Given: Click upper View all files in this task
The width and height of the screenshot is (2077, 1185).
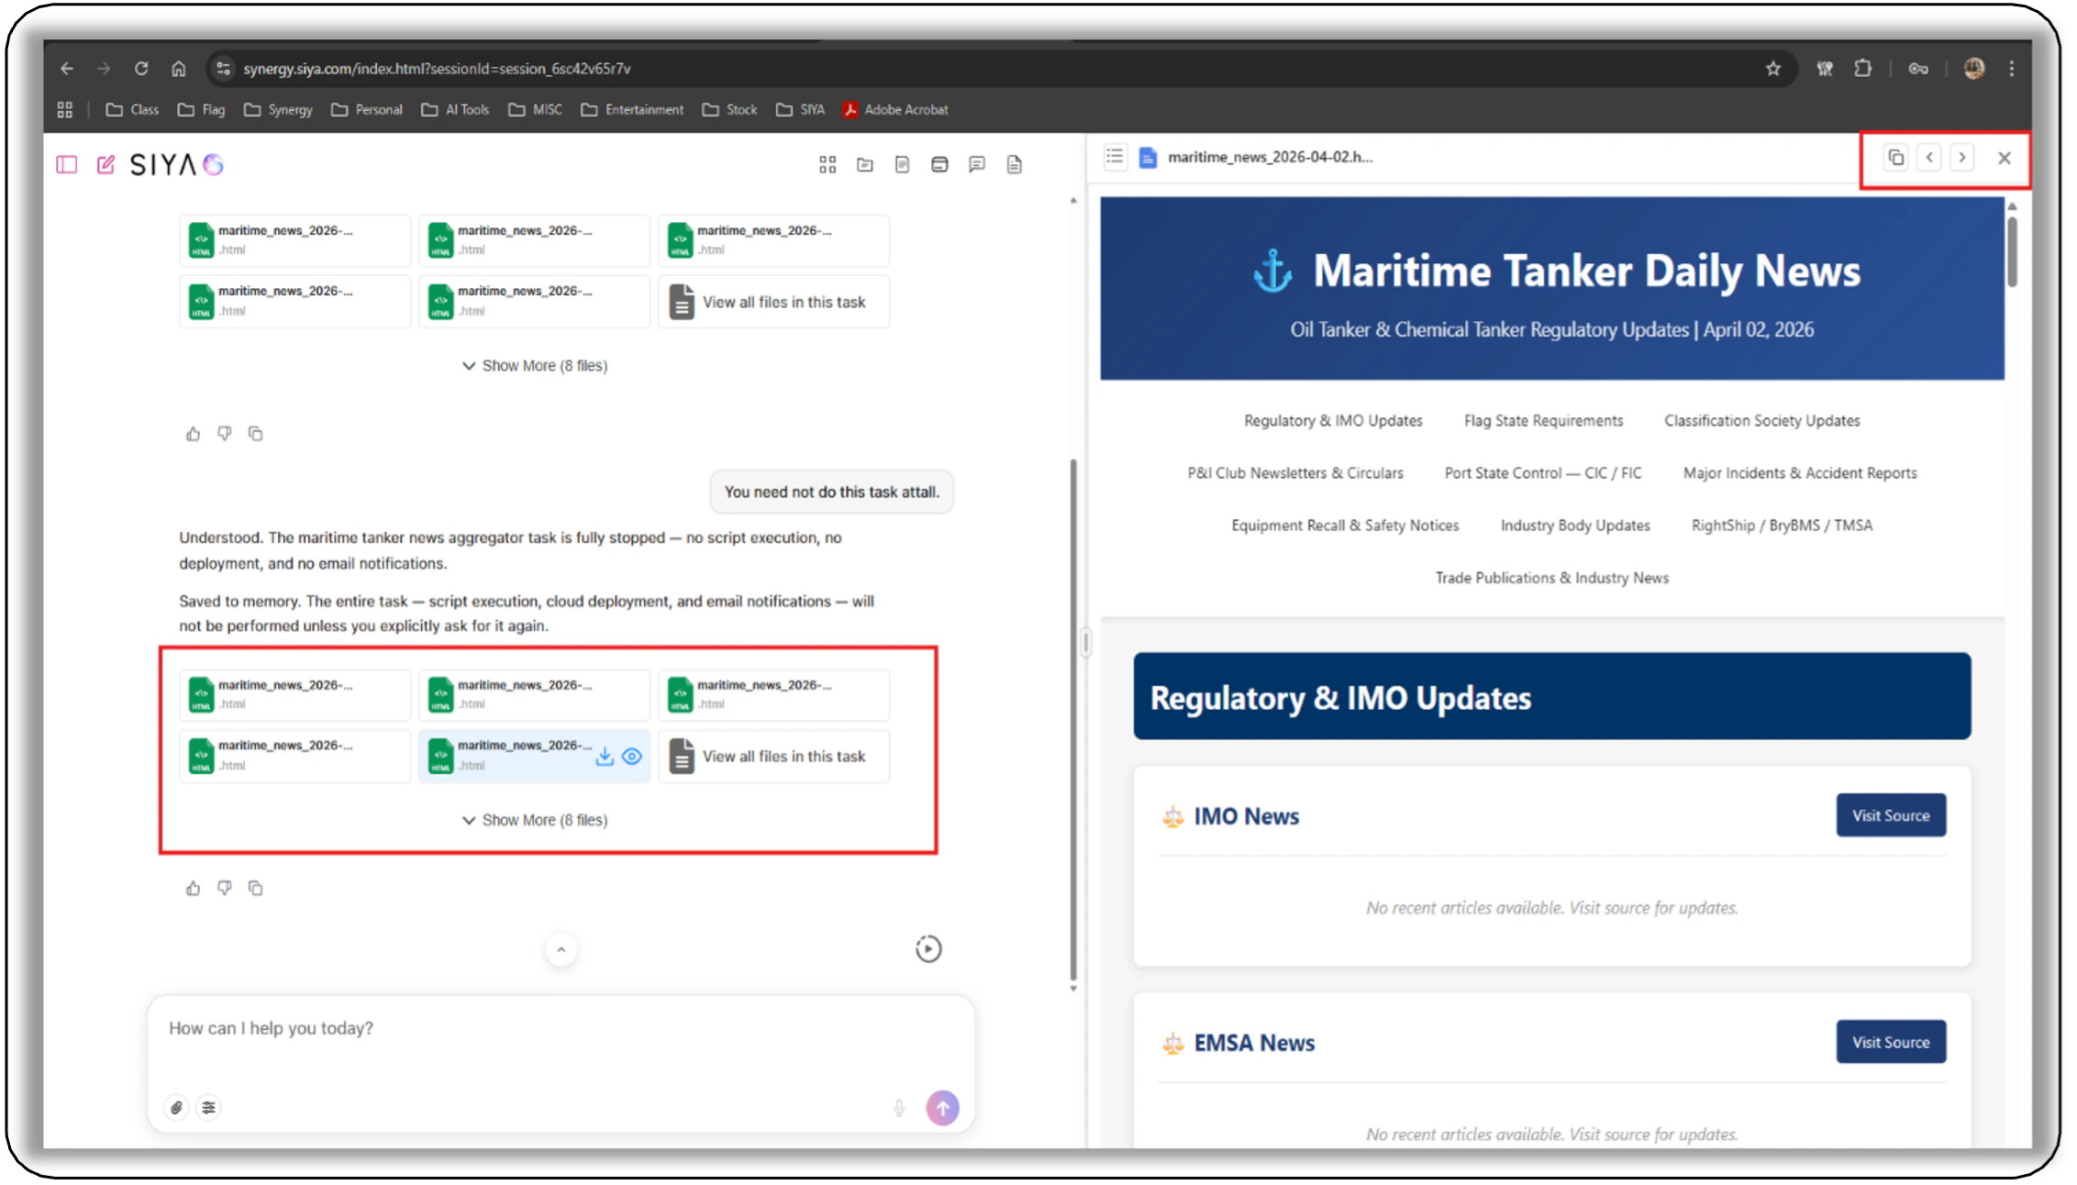Looking at the screenshot, I should (x=773, y=303).
